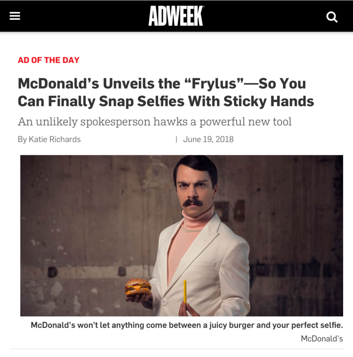Screen dimensions: 353x357
Task: Click the McDonald's photo credit text
Action: coord(322,339)
